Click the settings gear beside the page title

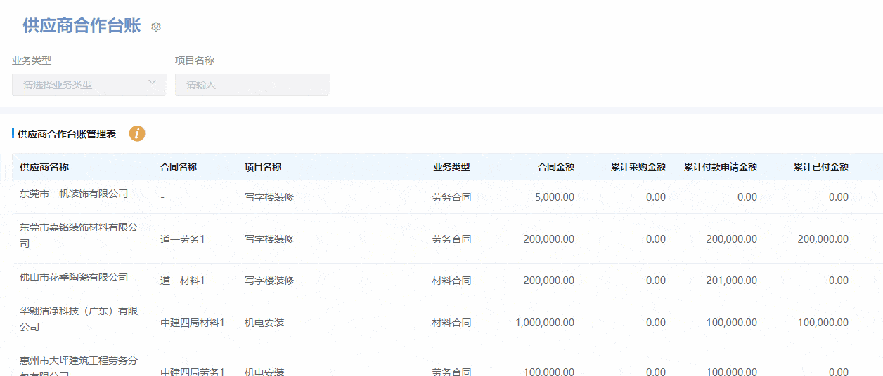point(156,27)
